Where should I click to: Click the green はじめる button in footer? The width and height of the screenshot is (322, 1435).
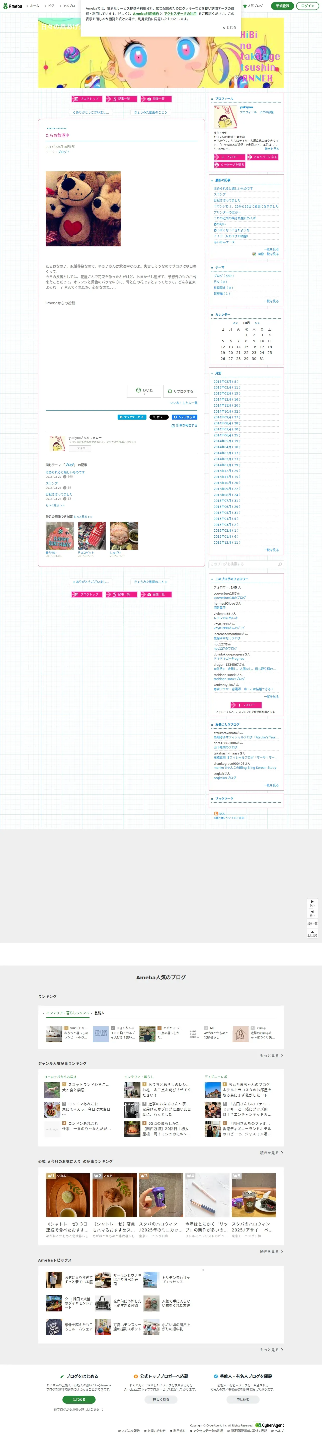79,1399
